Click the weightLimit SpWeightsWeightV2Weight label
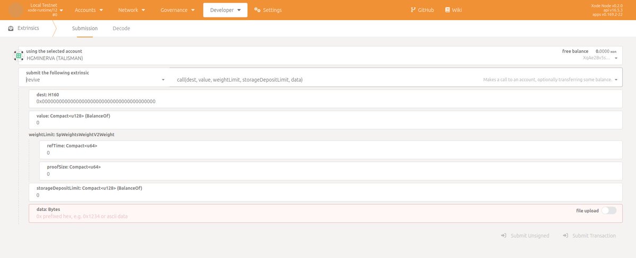The image size is (636, 258). click(72, 135)
